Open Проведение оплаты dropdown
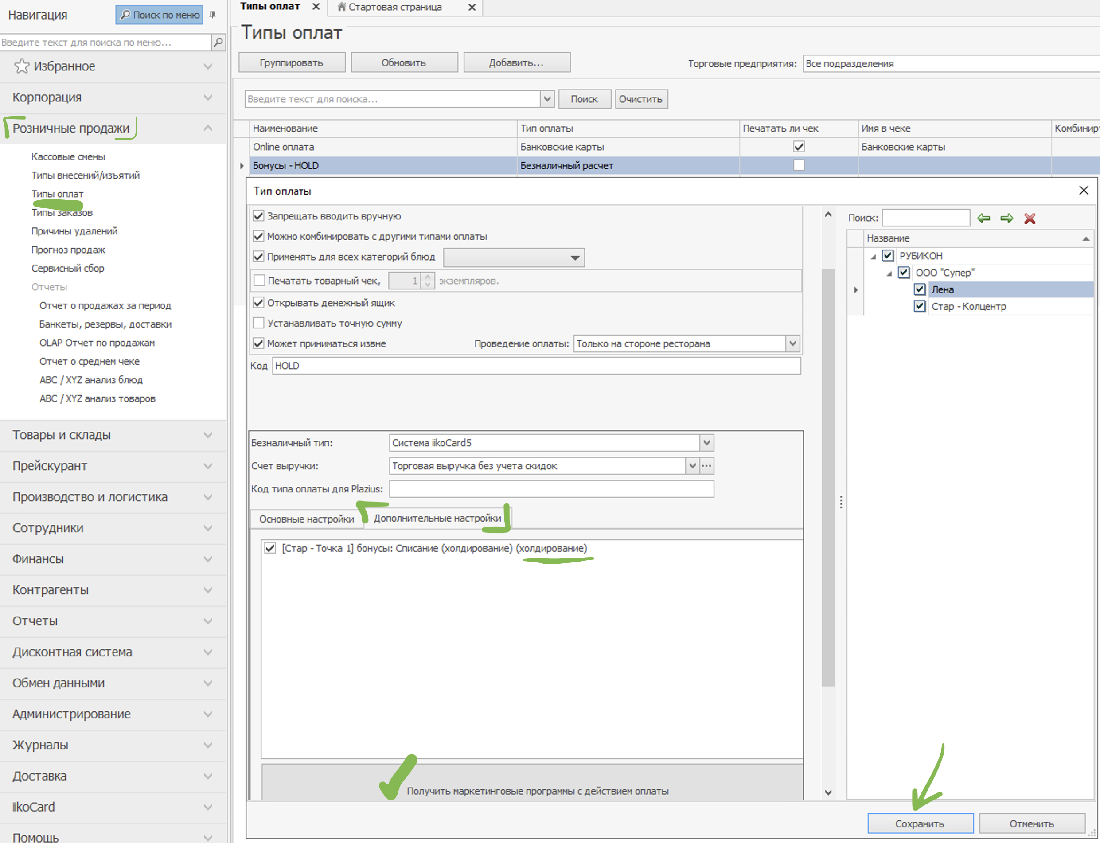 (792, 344)
